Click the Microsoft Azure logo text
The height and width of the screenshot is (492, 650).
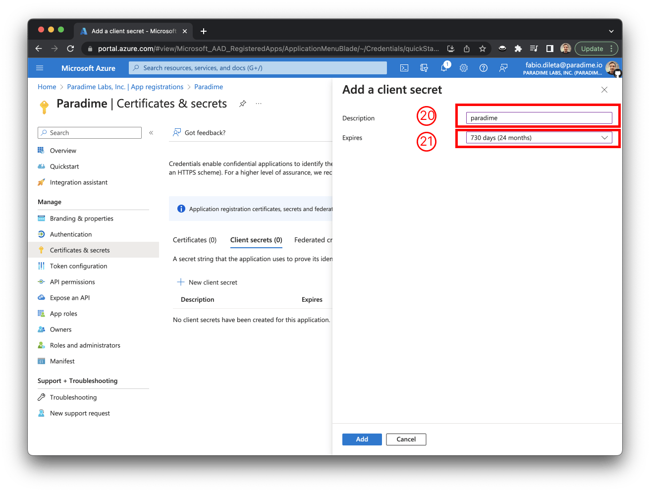pyautogui.click(x=88, y=68)
